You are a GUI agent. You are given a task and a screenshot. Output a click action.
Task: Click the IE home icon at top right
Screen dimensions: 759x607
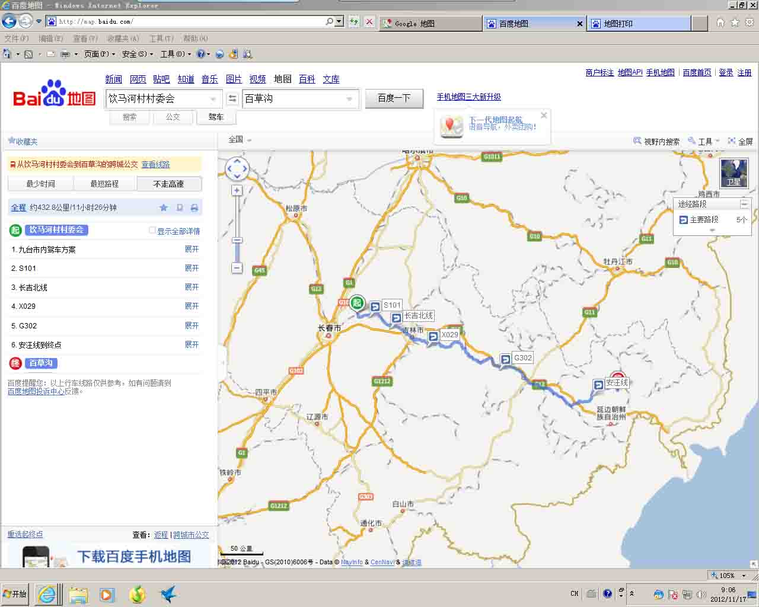(720, 23)
